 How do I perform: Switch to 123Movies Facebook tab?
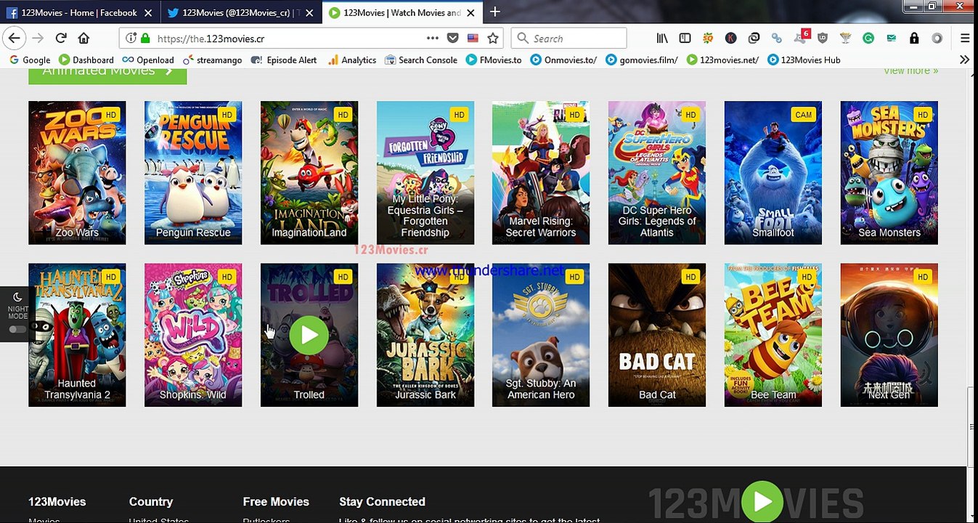[x=80, y=12]
